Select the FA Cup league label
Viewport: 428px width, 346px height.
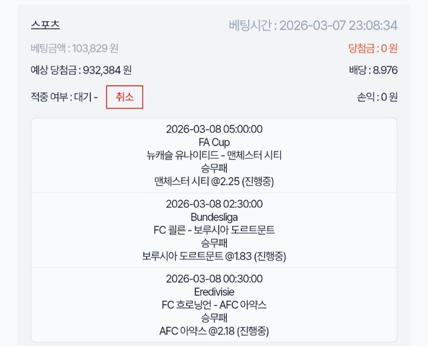point(214,143)
